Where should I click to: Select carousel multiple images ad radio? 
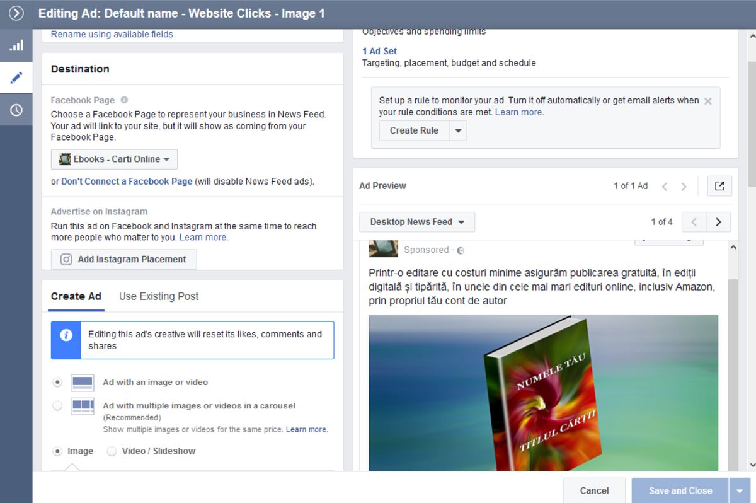(57, 406)
